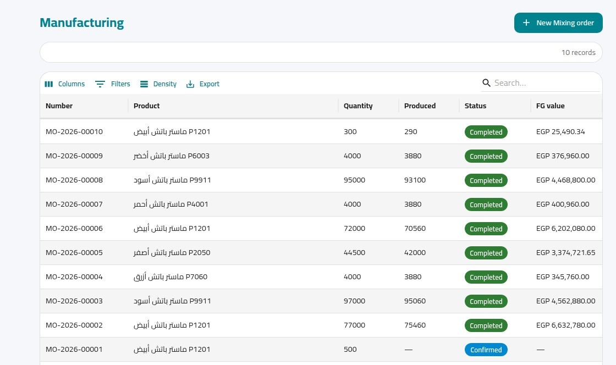Sort by the Product column header
The image size is (616, 365).
146,106
